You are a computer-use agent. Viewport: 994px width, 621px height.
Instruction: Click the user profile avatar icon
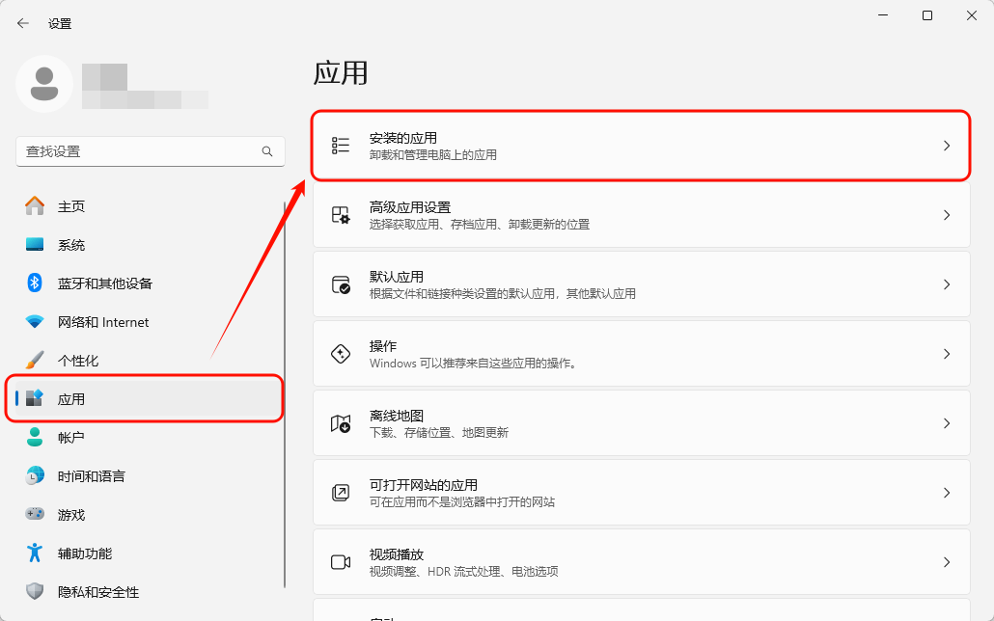[44, 84]
